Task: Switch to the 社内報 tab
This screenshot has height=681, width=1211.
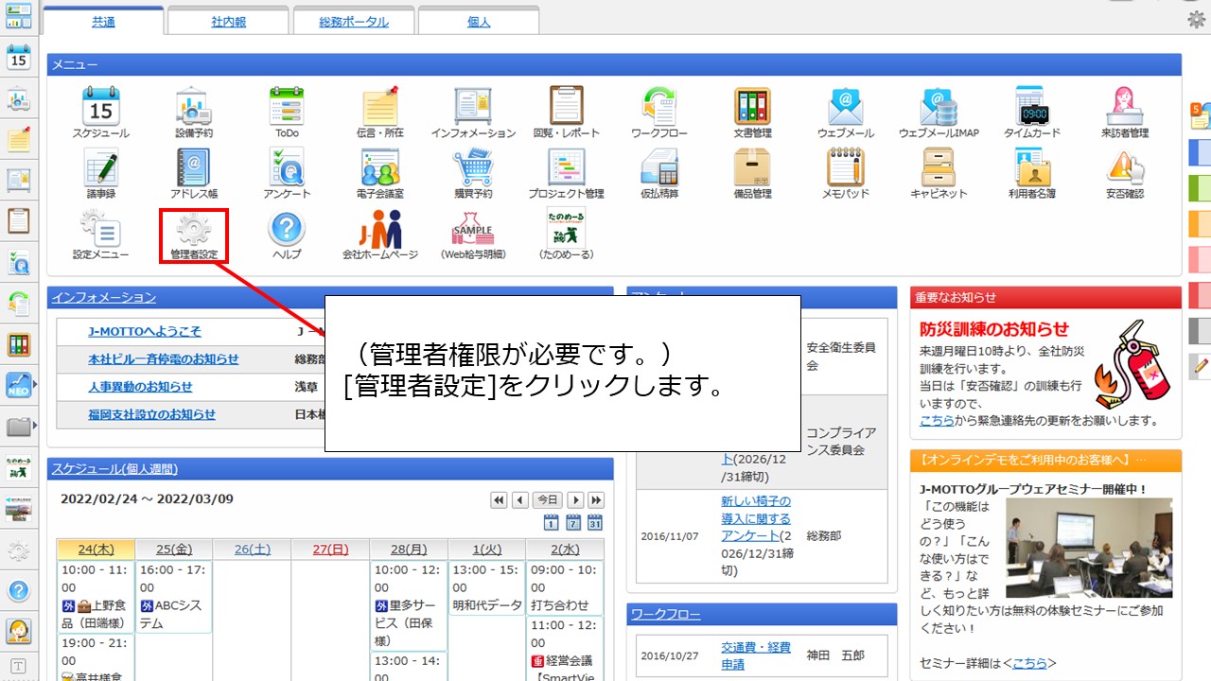Action: click(x=228, y=21)
